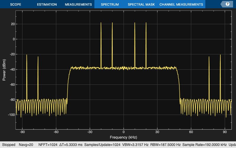236x148 pixels.
Task: Click the 20 dBm tick label
Action: (13, 24)
